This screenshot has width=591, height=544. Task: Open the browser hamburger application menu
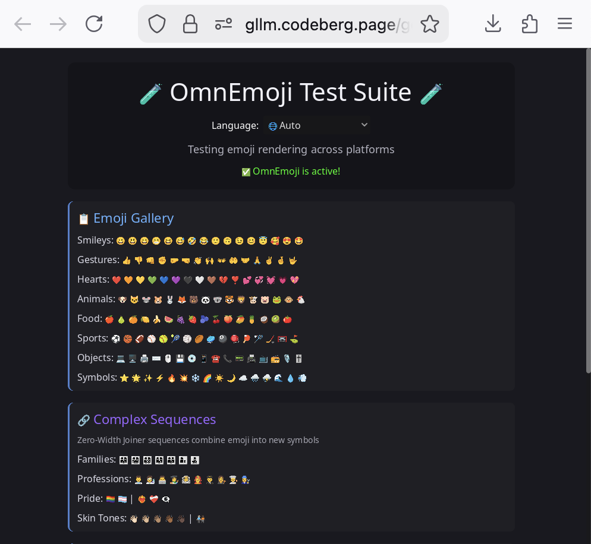coord(565,24)
